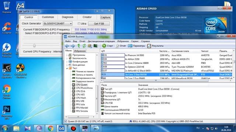Viewport: 236px width, 132px height.
Task: Switch to Customize tab in SetFSB
Action: [x=48, y=17]
